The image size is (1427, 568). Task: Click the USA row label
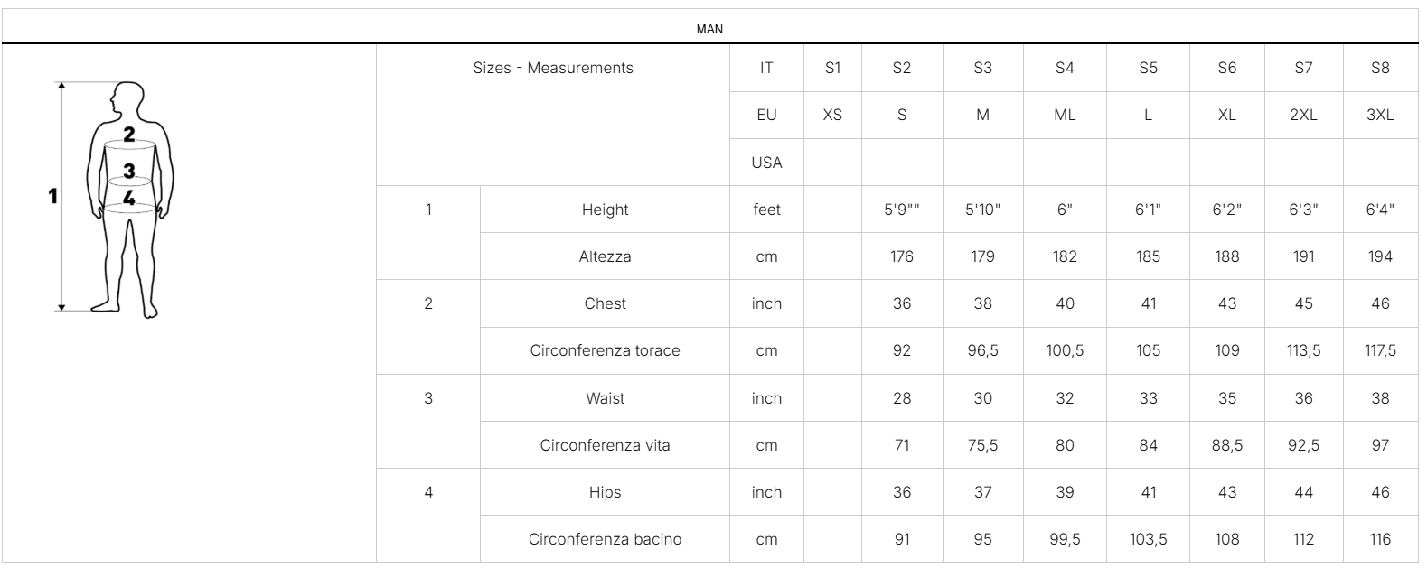tap(766, 163)
